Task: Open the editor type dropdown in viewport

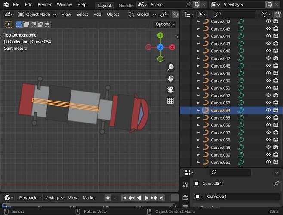Action: click(9, 15)
